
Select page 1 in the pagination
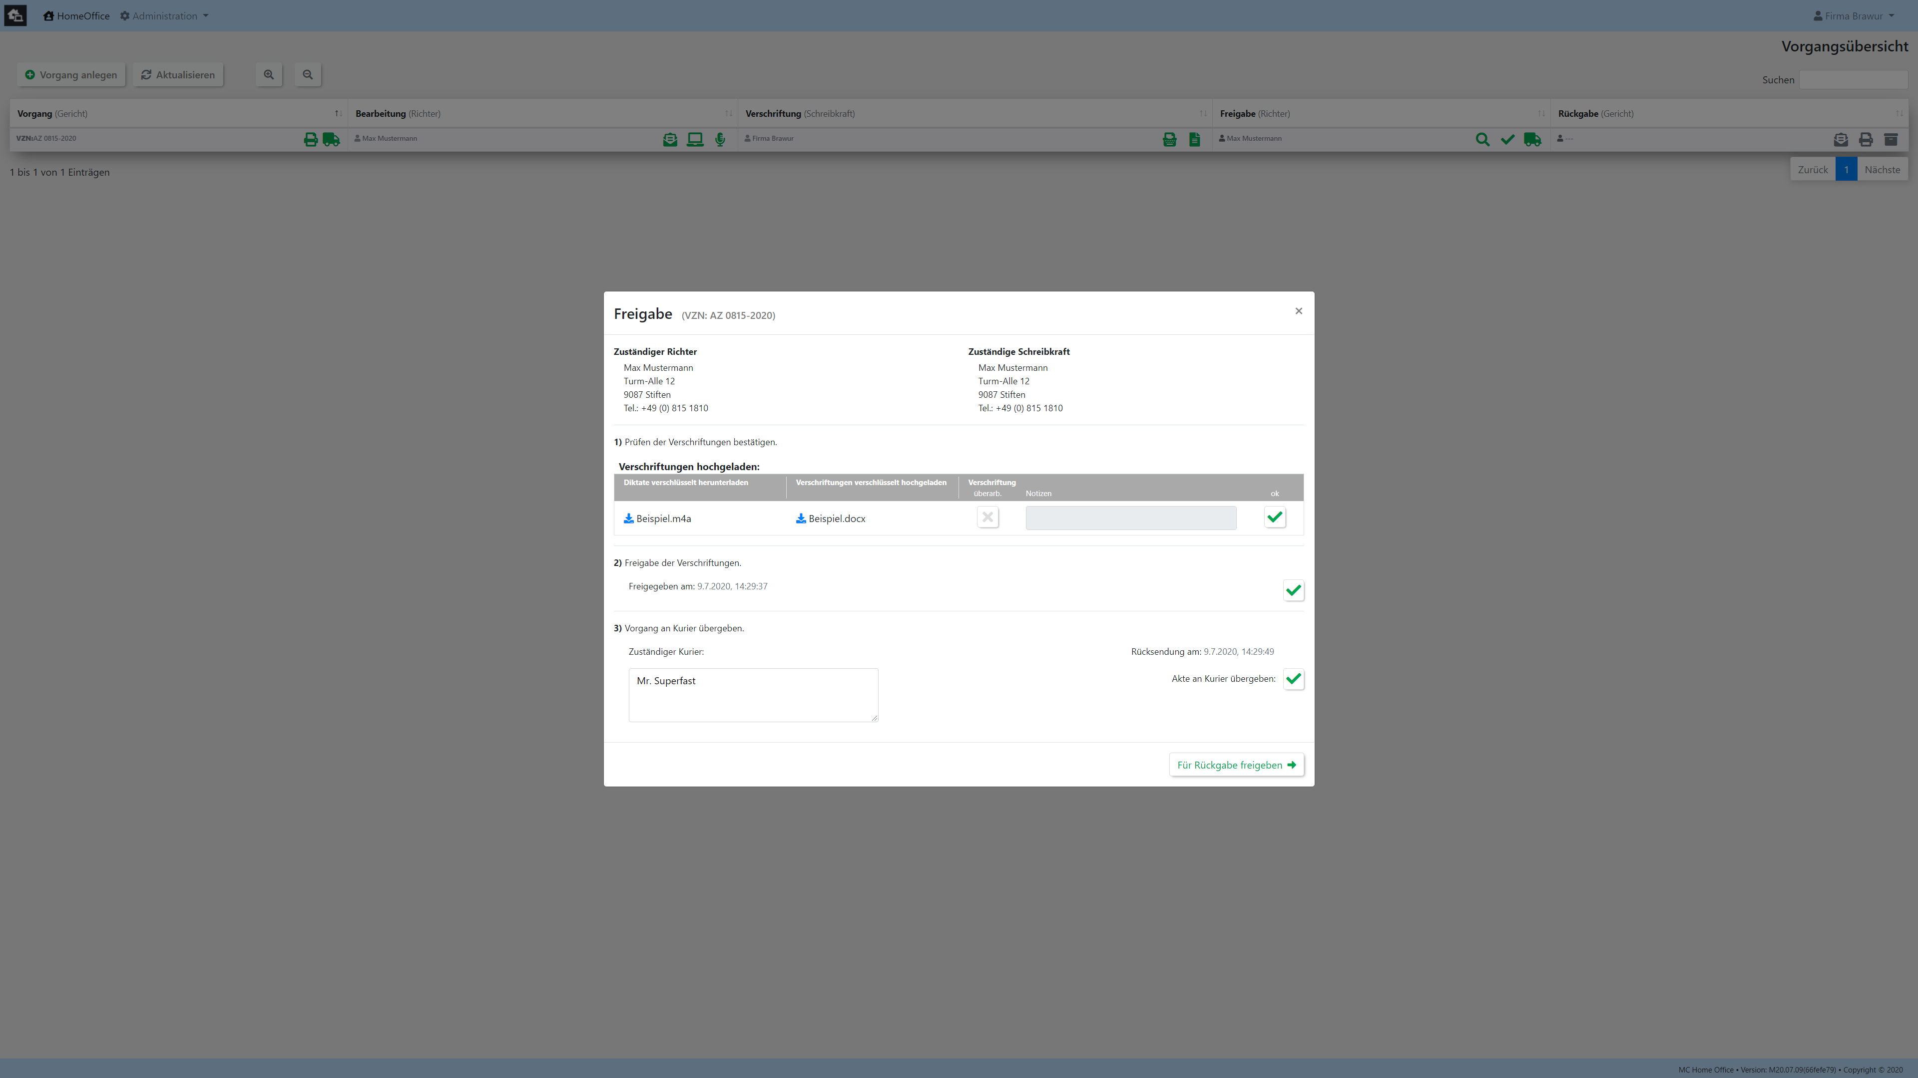point(1846,170)
